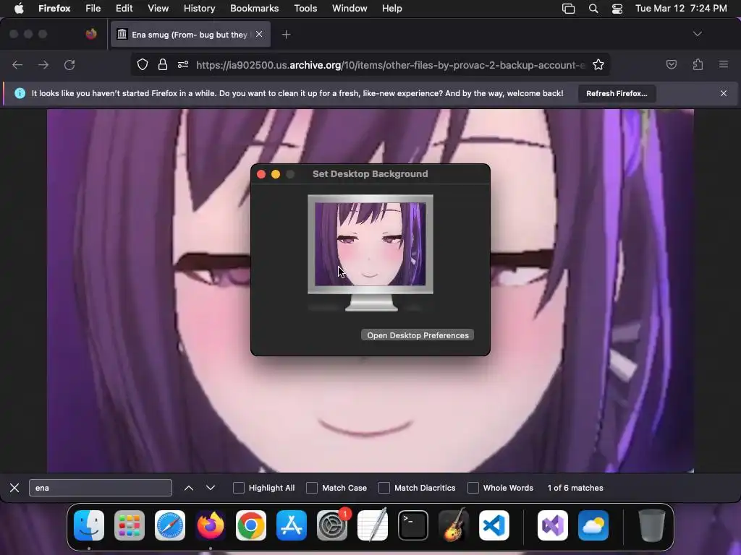Open TextEdit from the Dock
Screen dimensions: 741x555
coord(373,525)
